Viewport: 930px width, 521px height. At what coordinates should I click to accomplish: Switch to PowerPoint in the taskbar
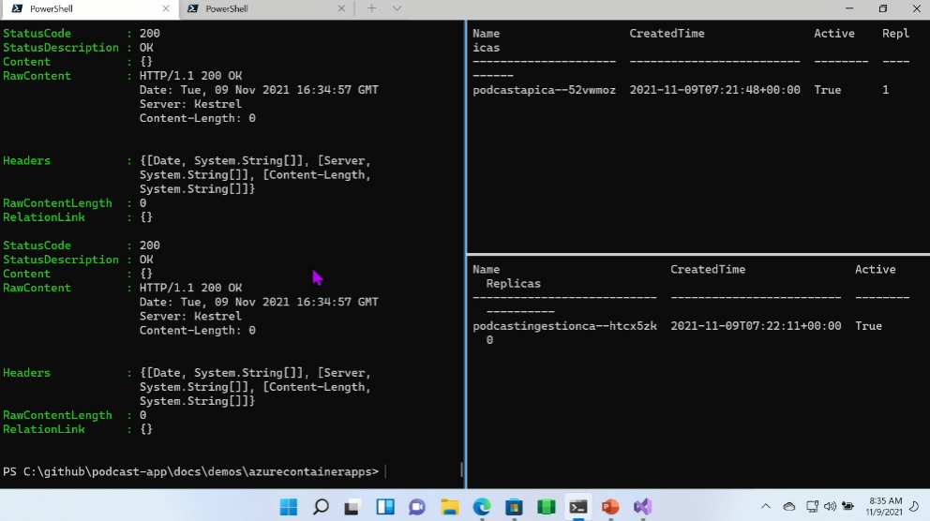coord(610,507)
